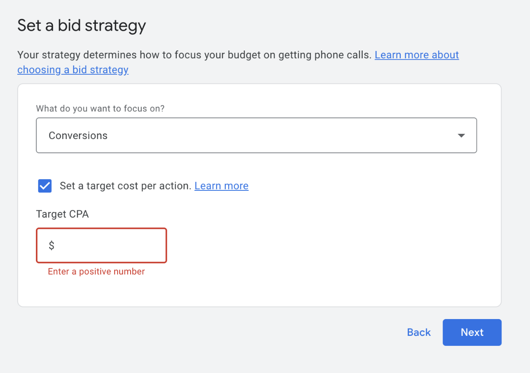Click the 'Set a bid strategy' heading
Viewport: 530px width, 373px height.
click(x=82, y=25)
